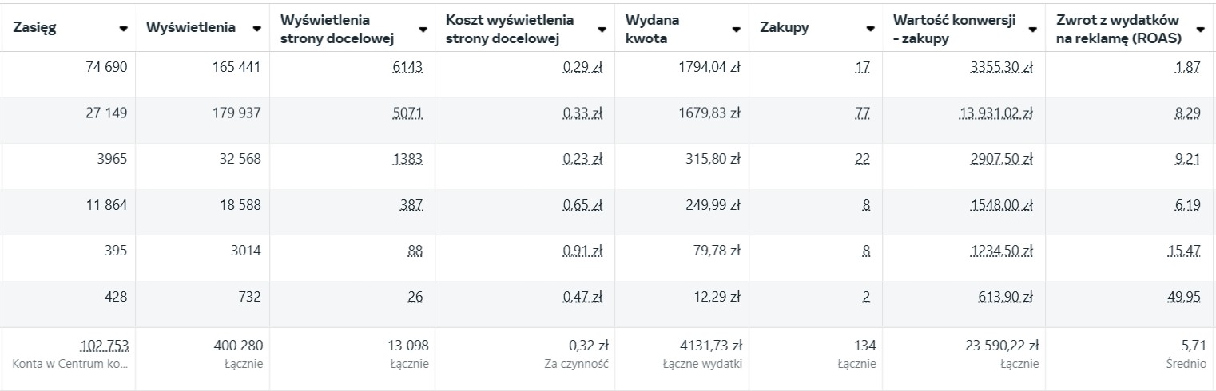
Task: Open Koszt wyświetlenia strony docelowej column arrow
Action: 602,29
